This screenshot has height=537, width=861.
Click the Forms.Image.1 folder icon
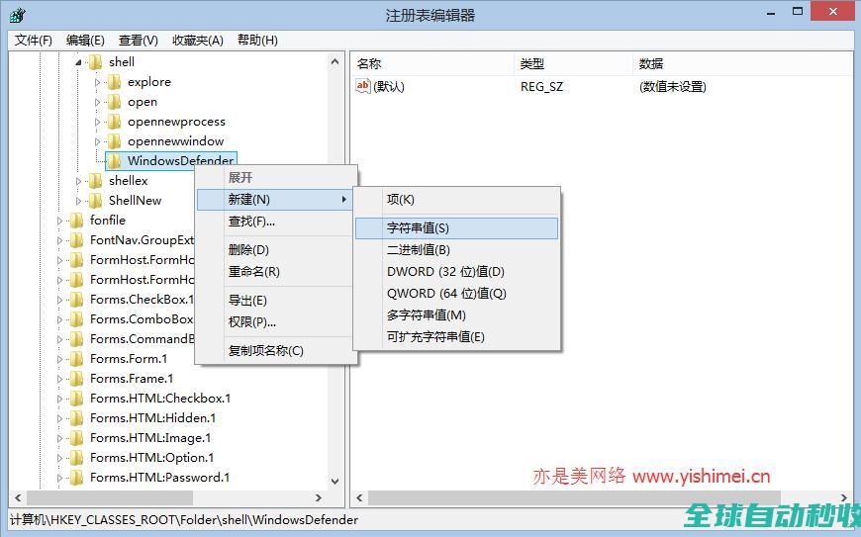[76, 438]
